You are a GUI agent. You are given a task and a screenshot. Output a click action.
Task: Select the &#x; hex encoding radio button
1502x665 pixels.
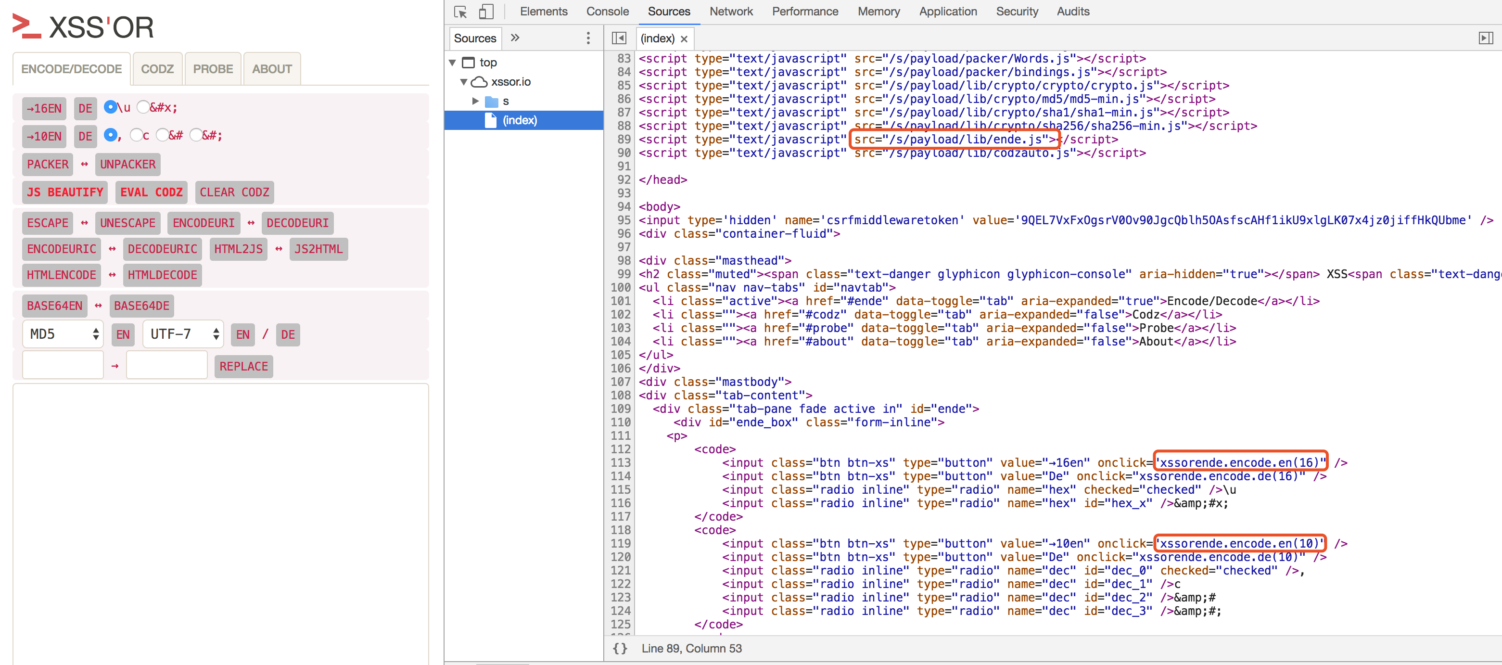pos(143,107)
